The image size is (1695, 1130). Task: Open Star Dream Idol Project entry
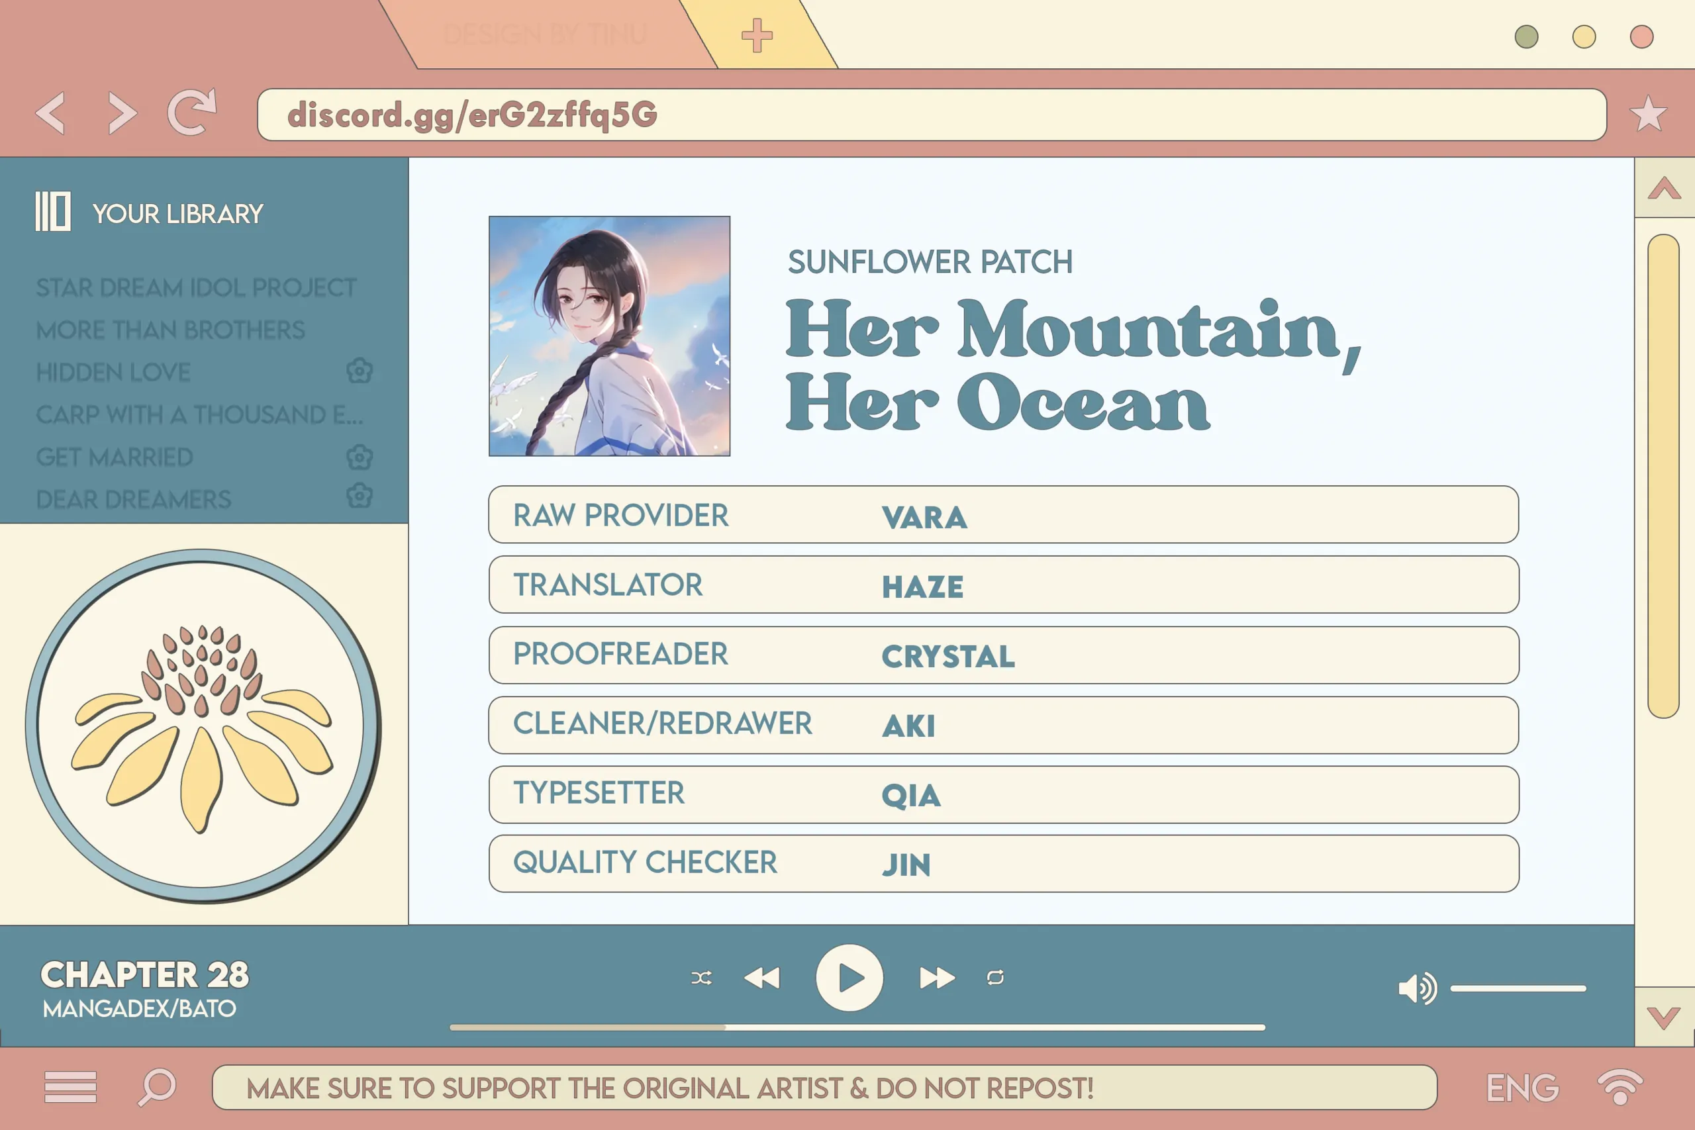196,287
